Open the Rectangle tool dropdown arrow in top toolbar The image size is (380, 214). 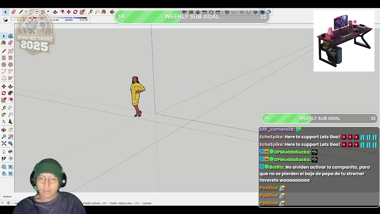[48, 12]
